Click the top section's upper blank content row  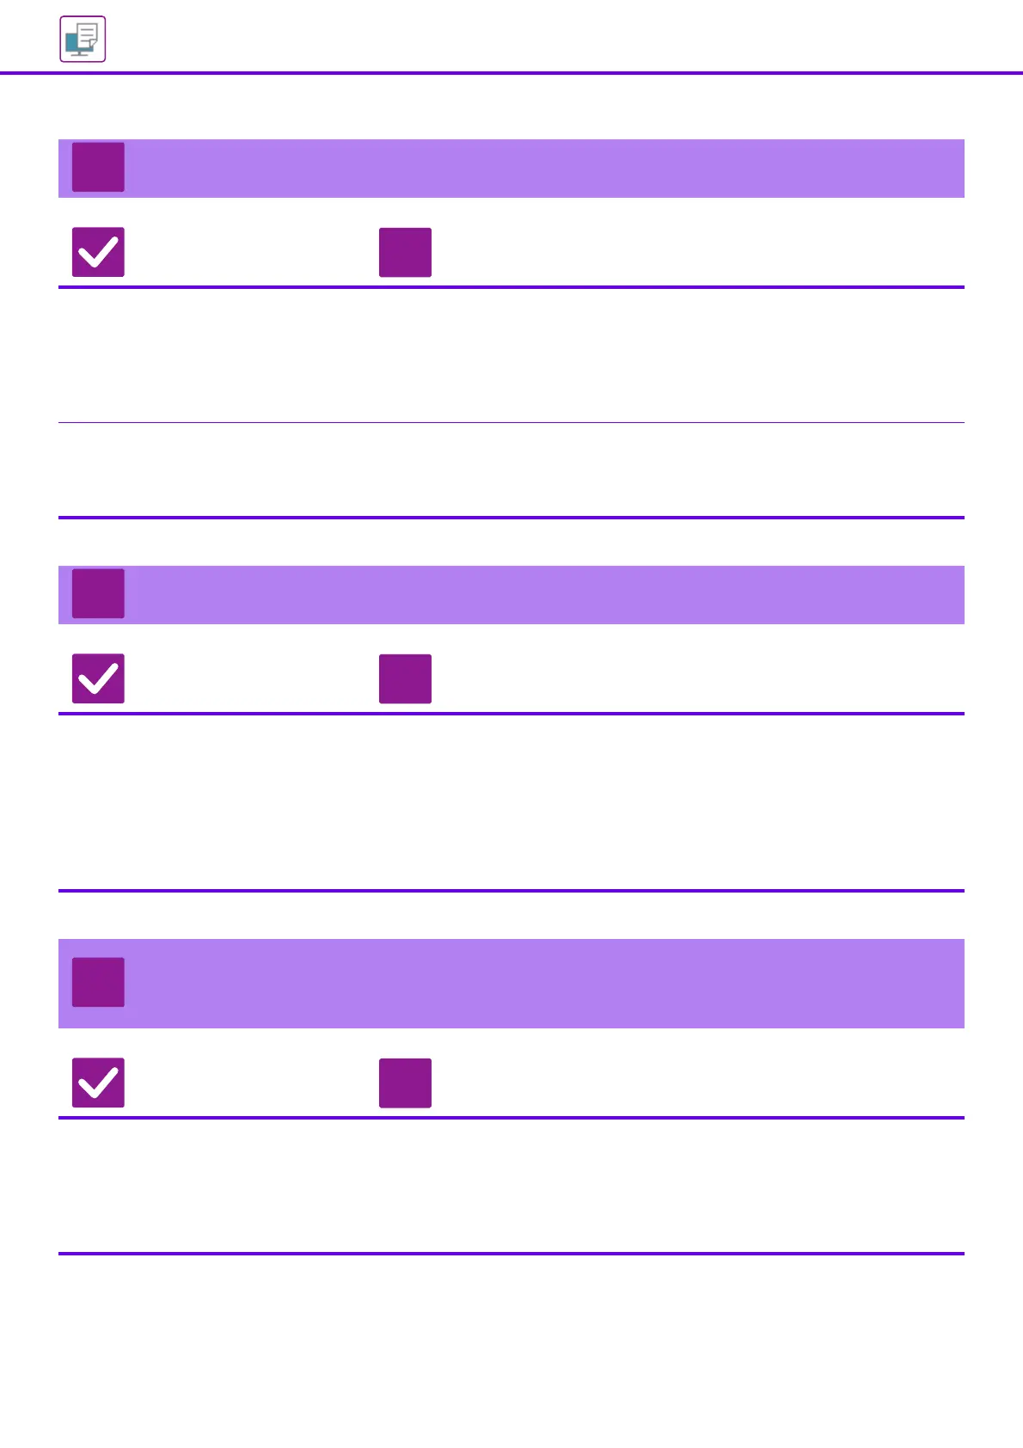pos(511,355)
